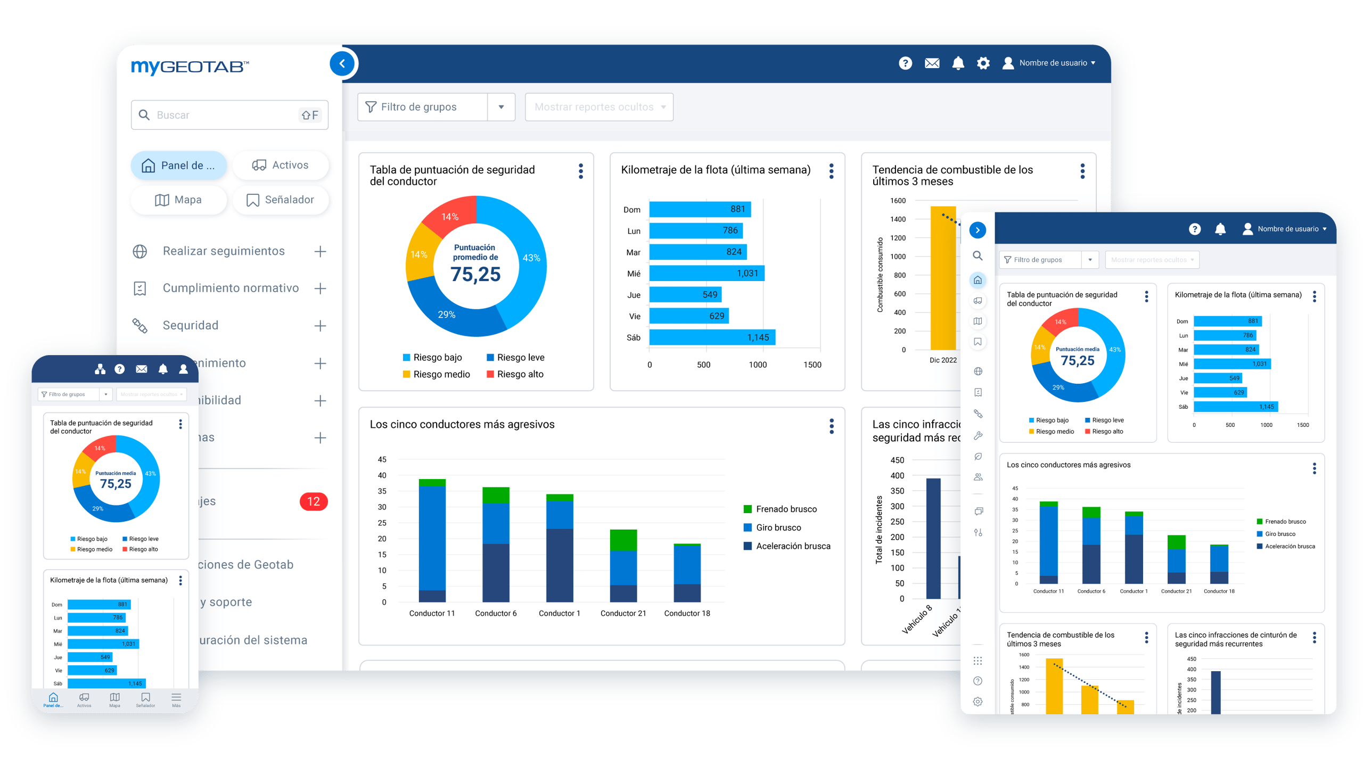Open options for tablet Tendencia de combustible card
This screenshot has width=1363, height=767.
[1146, 637]
